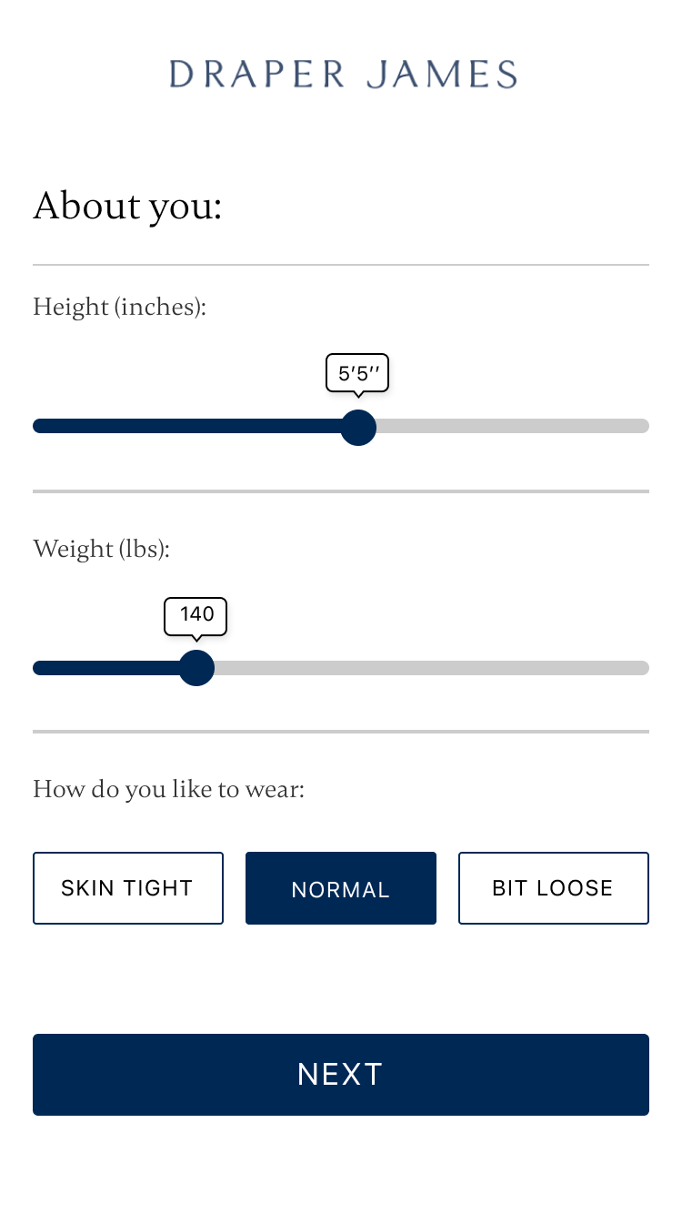Click the height slider handle
Image resolution: width=682 pixels, height=1214 pixels.
(x=358, y=427)
